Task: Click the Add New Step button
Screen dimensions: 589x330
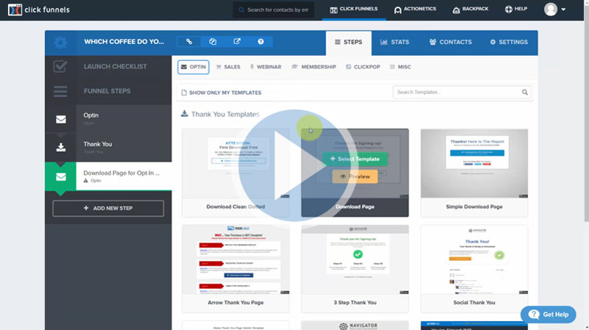Action: [x=108, y=208]
